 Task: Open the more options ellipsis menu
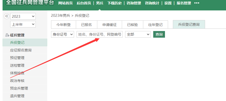tap(197, 3)
